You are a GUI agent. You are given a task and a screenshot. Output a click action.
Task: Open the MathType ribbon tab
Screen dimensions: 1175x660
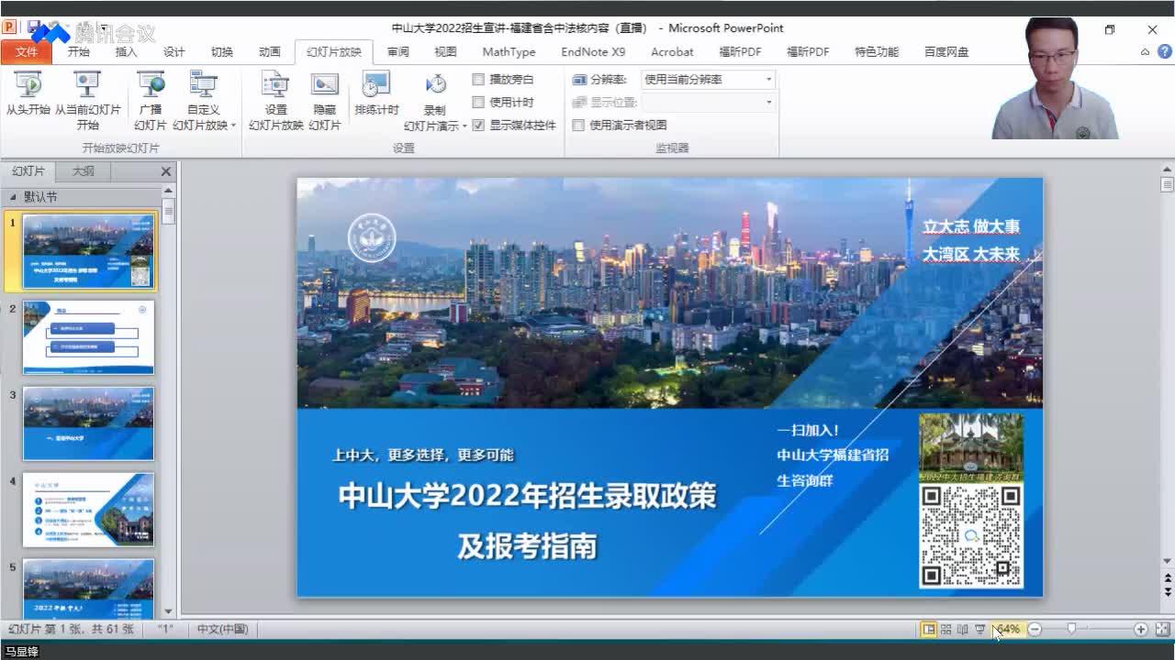pyautogui.click(x=509, y=52)
